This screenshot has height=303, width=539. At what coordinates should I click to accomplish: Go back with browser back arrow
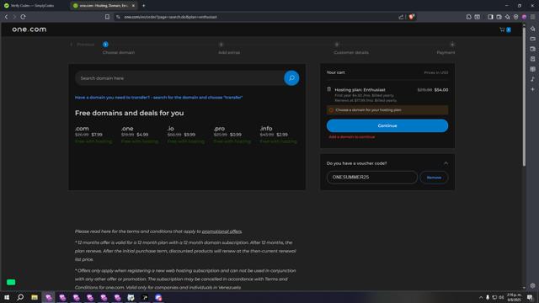click(6, 17)
